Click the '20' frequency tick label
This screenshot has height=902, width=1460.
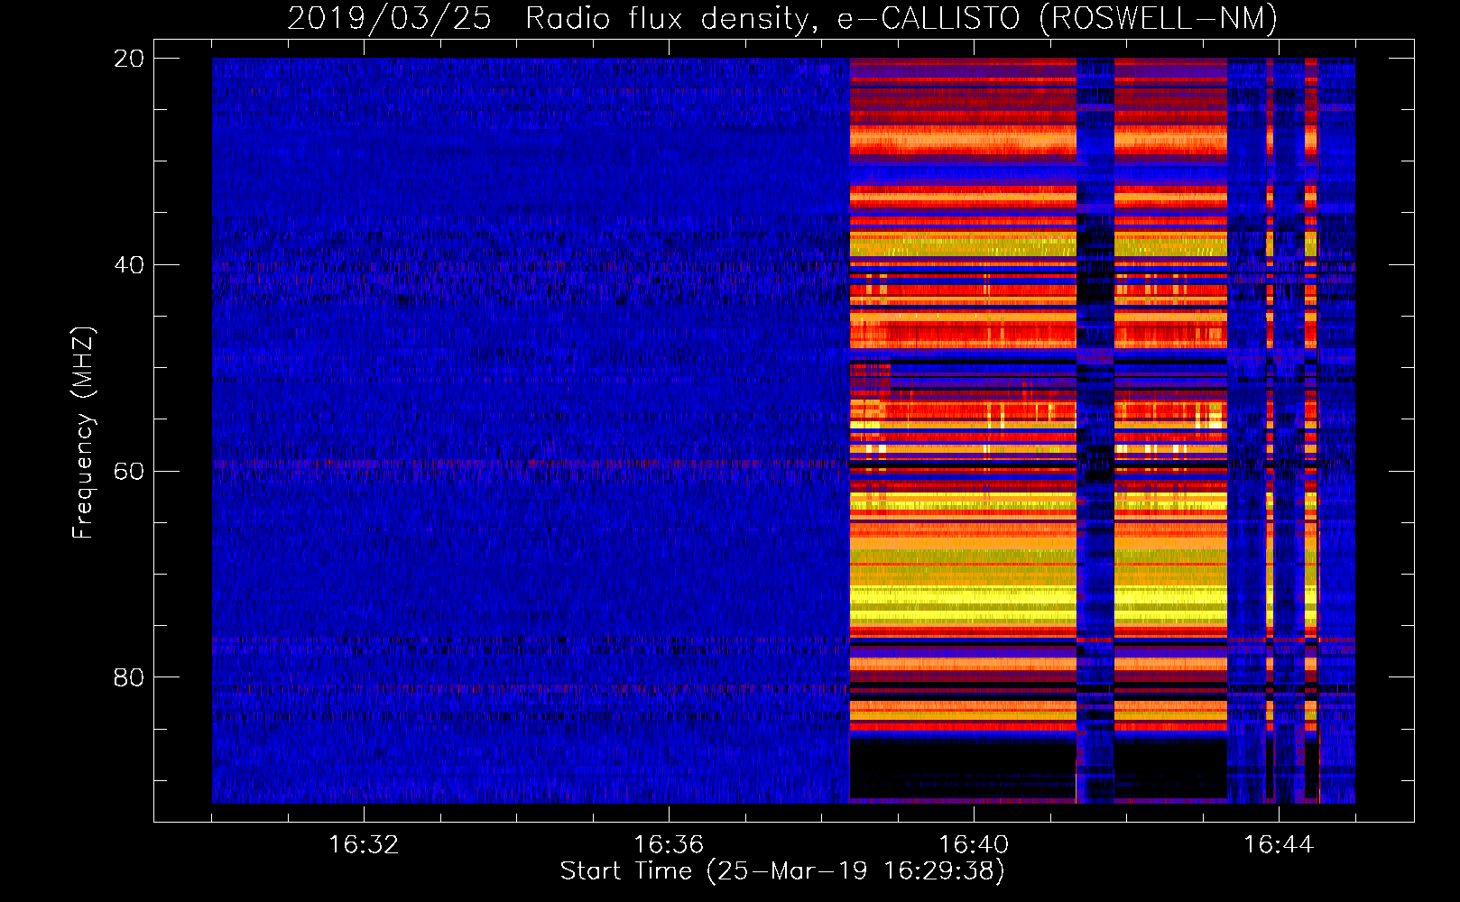tap(129, 59)
